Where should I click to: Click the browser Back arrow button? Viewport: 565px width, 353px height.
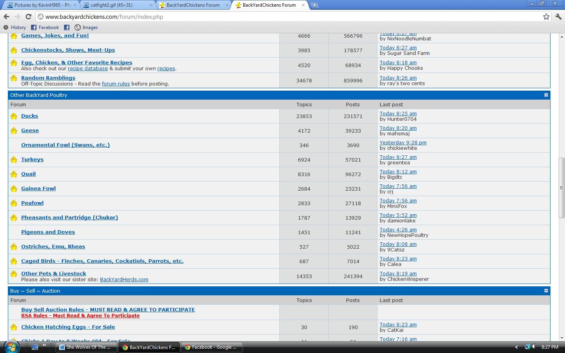(6, 16)
